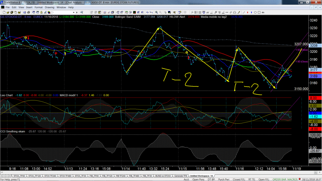Switch to the FIB_TF30 tab

[147, 176]
